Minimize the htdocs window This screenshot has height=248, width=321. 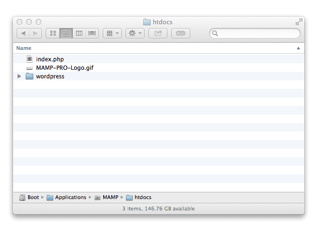pos(29,22)
